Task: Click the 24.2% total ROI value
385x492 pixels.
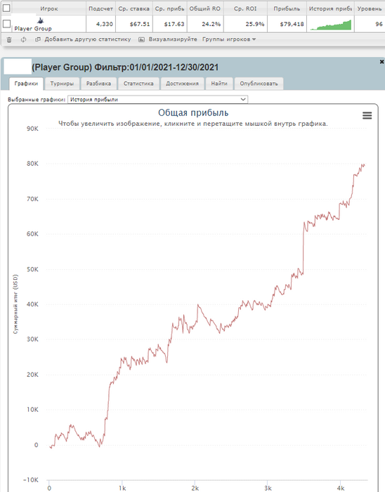Action: tap(211, 24)
